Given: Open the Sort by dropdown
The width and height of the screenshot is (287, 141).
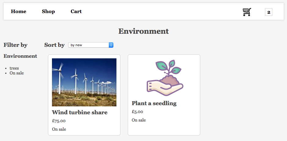Looking at the screenshot, I should [x=91, y=45].
